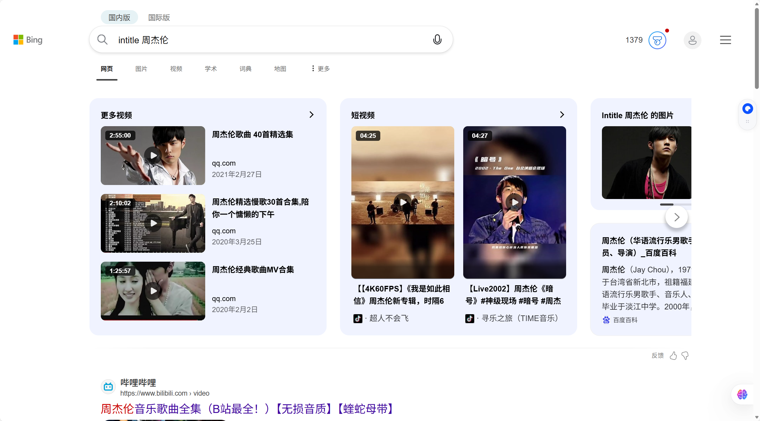Switch to the 图片 tab
Image resolution: width=760 pixels, height=421 pixels.
[141, 69]
